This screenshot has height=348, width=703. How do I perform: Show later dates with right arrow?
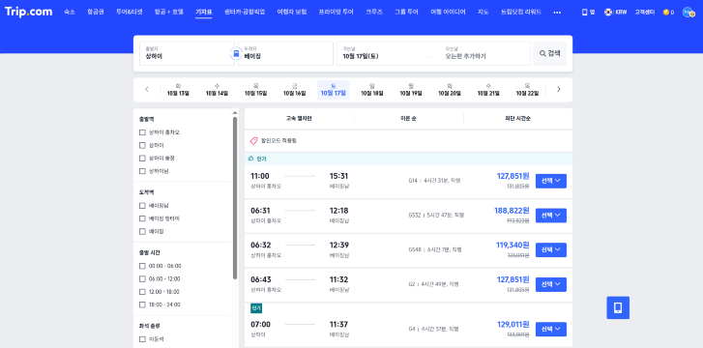(559, 89)
